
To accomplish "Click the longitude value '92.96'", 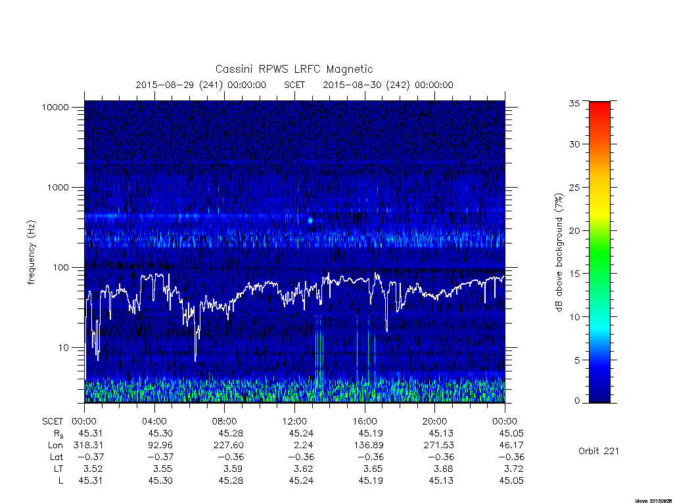I will [160, 446].
